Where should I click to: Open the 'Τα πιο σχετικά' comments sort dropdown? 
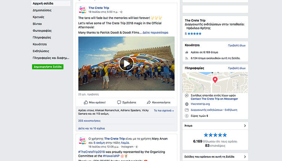[164, 111]
